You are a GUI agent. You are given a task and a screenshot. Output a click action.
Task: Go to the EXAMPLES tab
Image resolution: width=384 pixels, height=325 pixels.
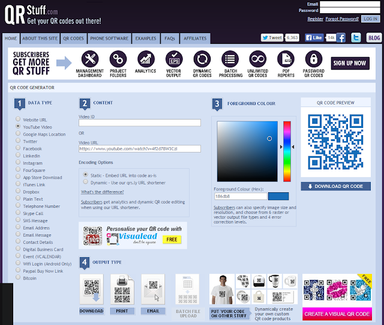click(146, 38)
